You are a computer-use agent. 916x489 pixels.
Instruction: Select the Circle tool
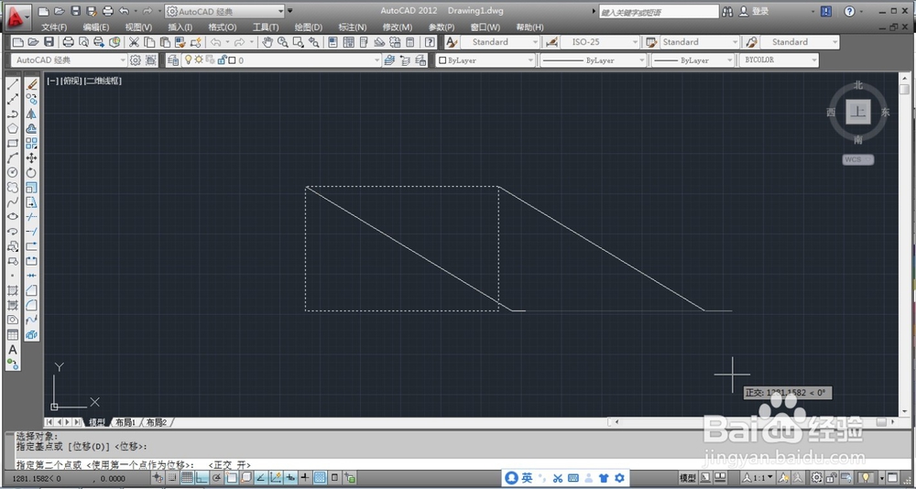pyautogui.click(x=12, y=172)
